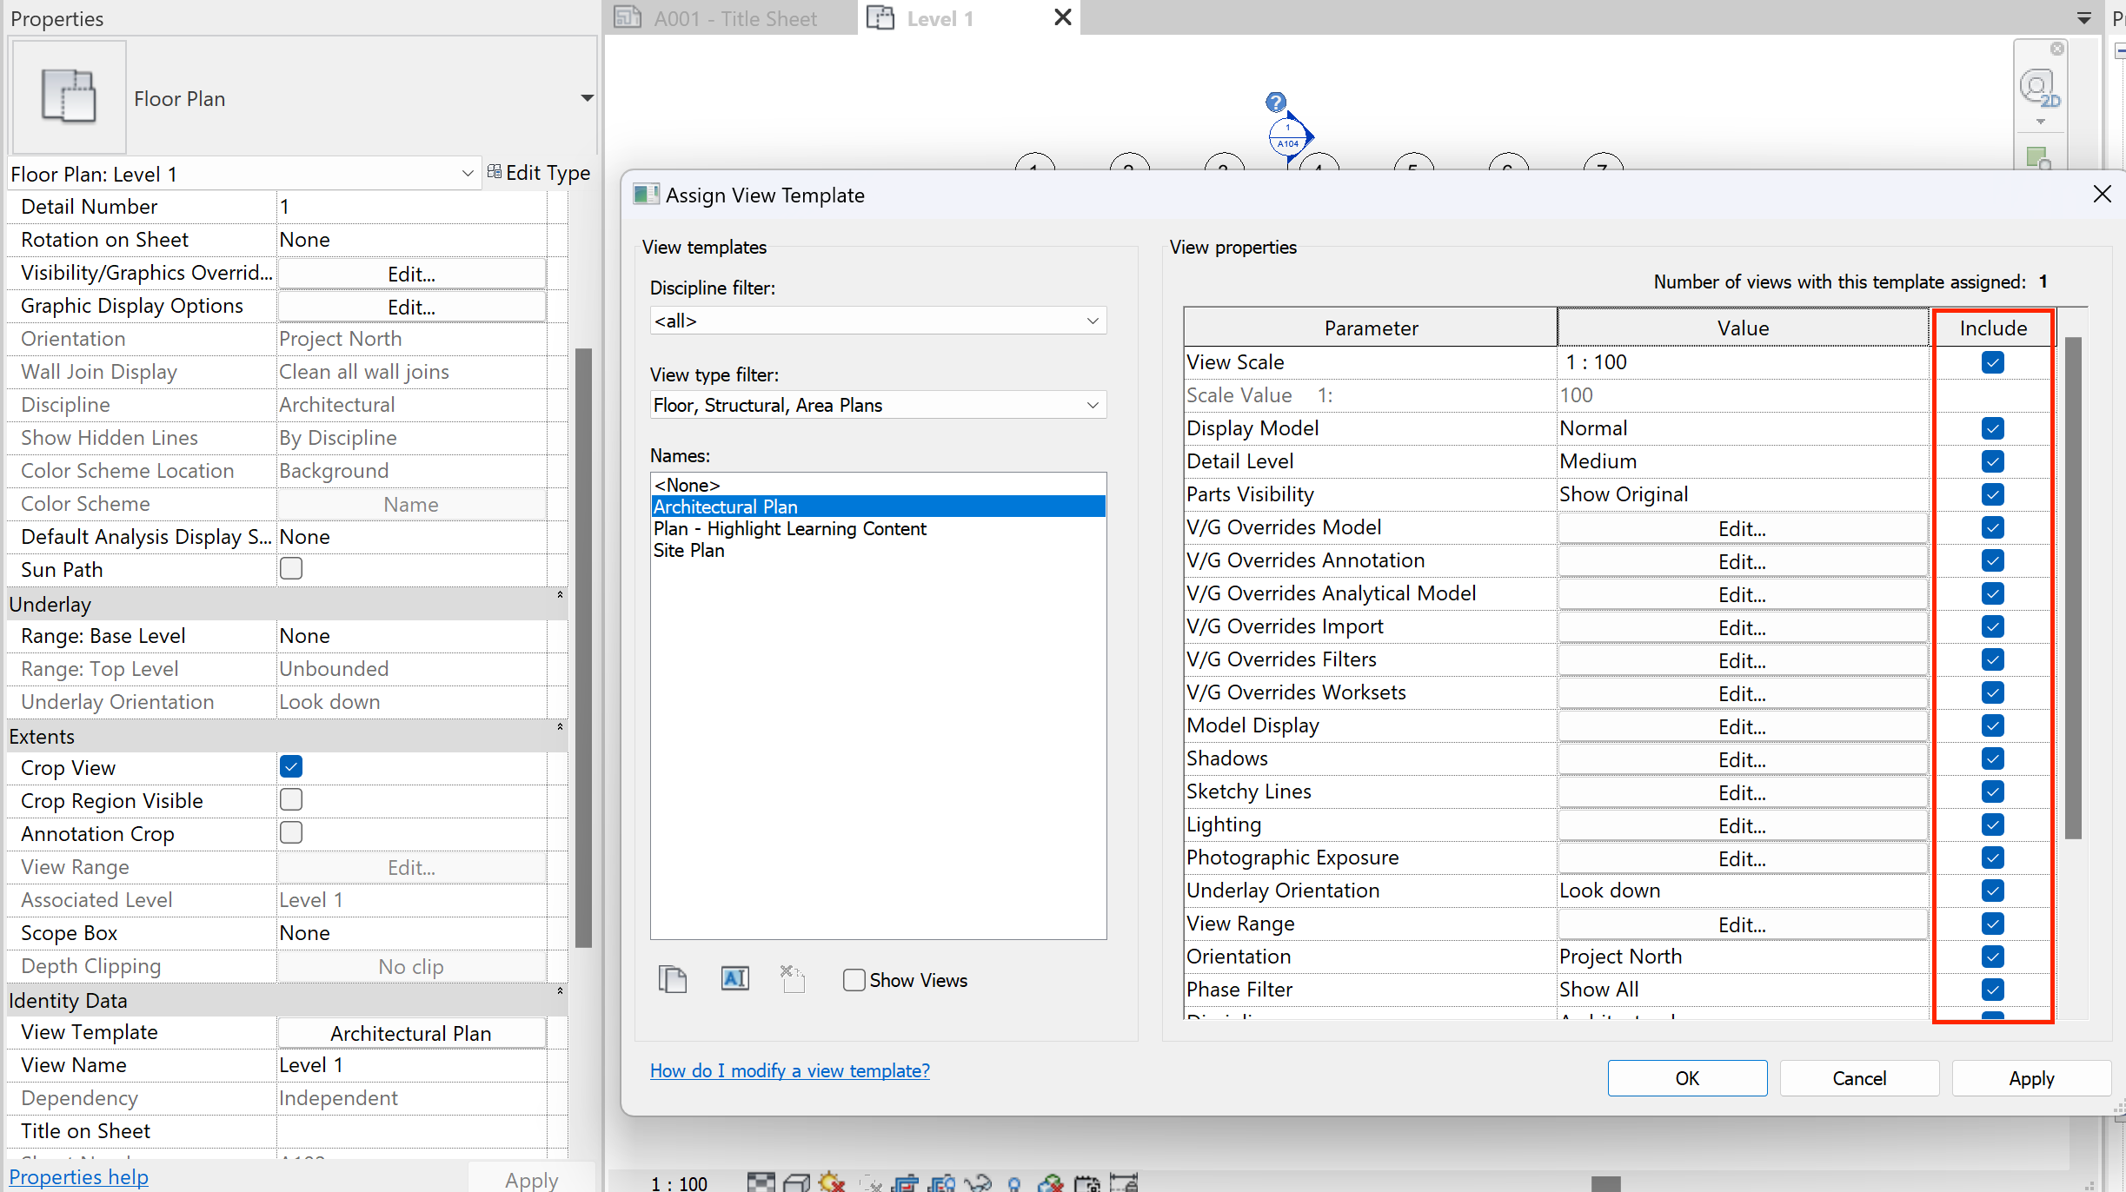This screenshot has height=1192, width=2126.
Task: Open the View type filter dropdown
Action: (878, 405)
